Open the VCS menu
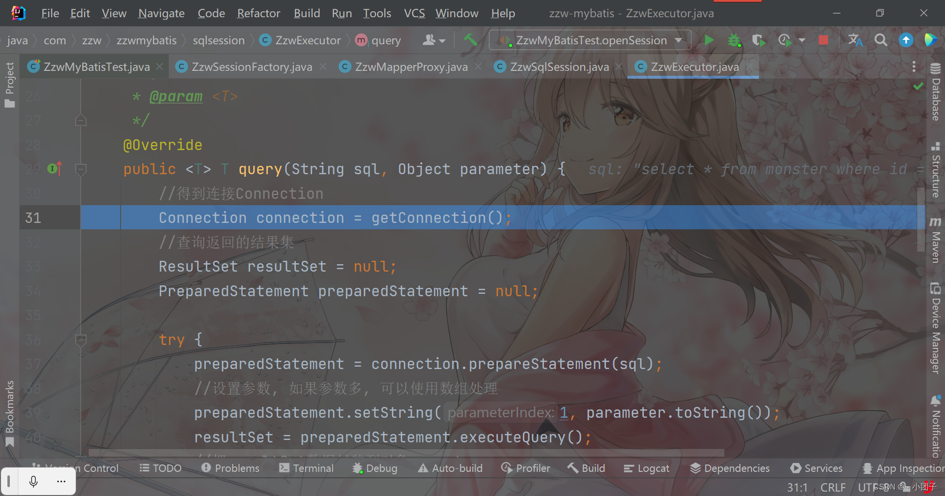Screen dimensions: 945x496 pos(414,13)
